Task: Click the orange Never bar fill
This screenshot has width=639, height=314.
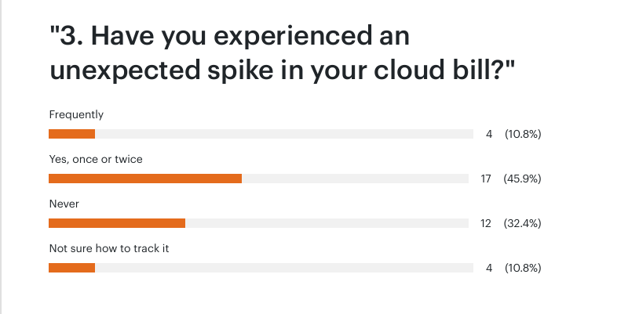Action: click(x=117, y=223)
